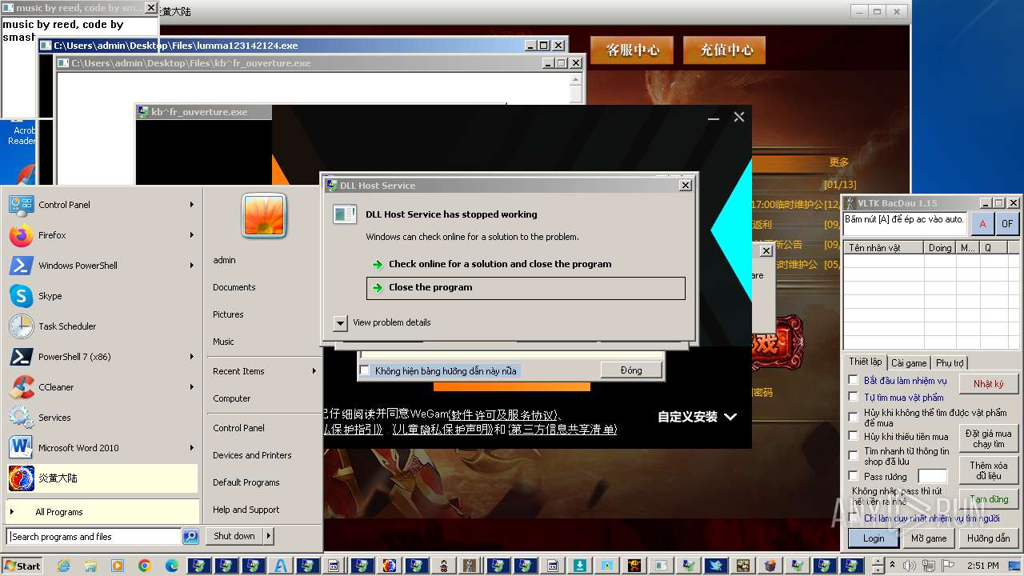Launch Microsoft Word 2010
Screen dimensions: 1024x576
tap(102, 448)
